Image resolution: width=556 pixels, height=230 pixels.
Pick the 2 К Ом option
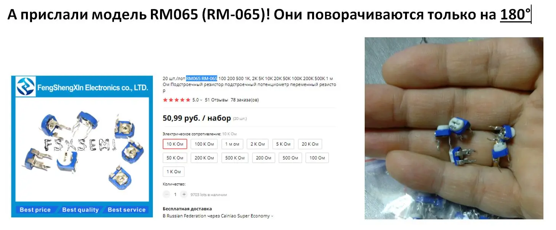click(258, 144)
